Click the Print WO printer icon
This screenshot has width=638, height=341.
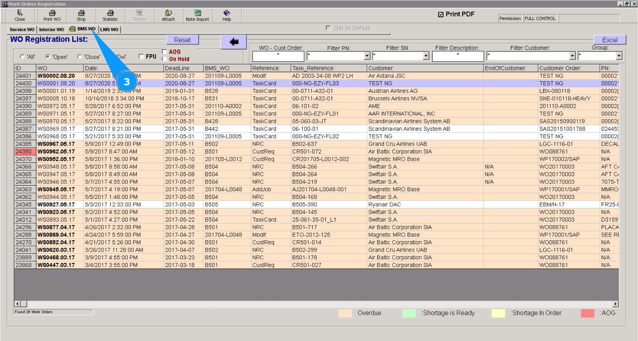coord(52,13)
